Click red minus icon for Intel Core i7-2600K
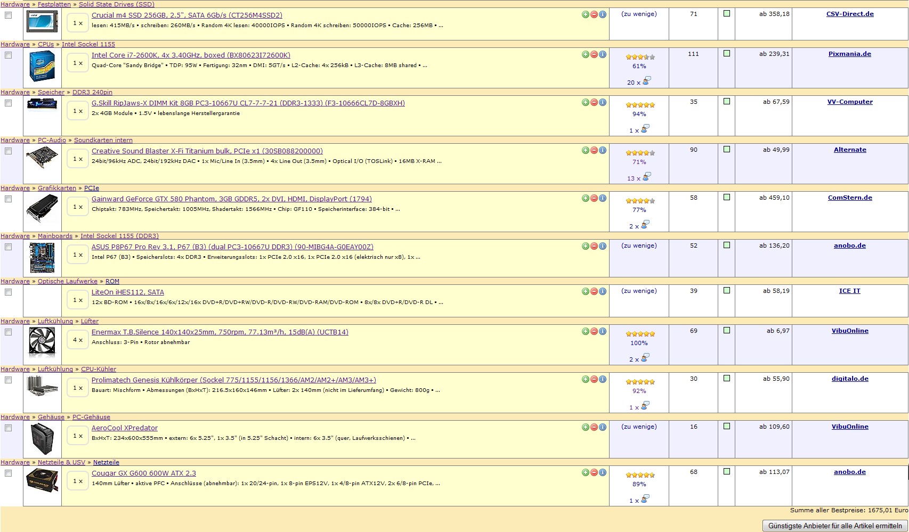 (594, 54)
